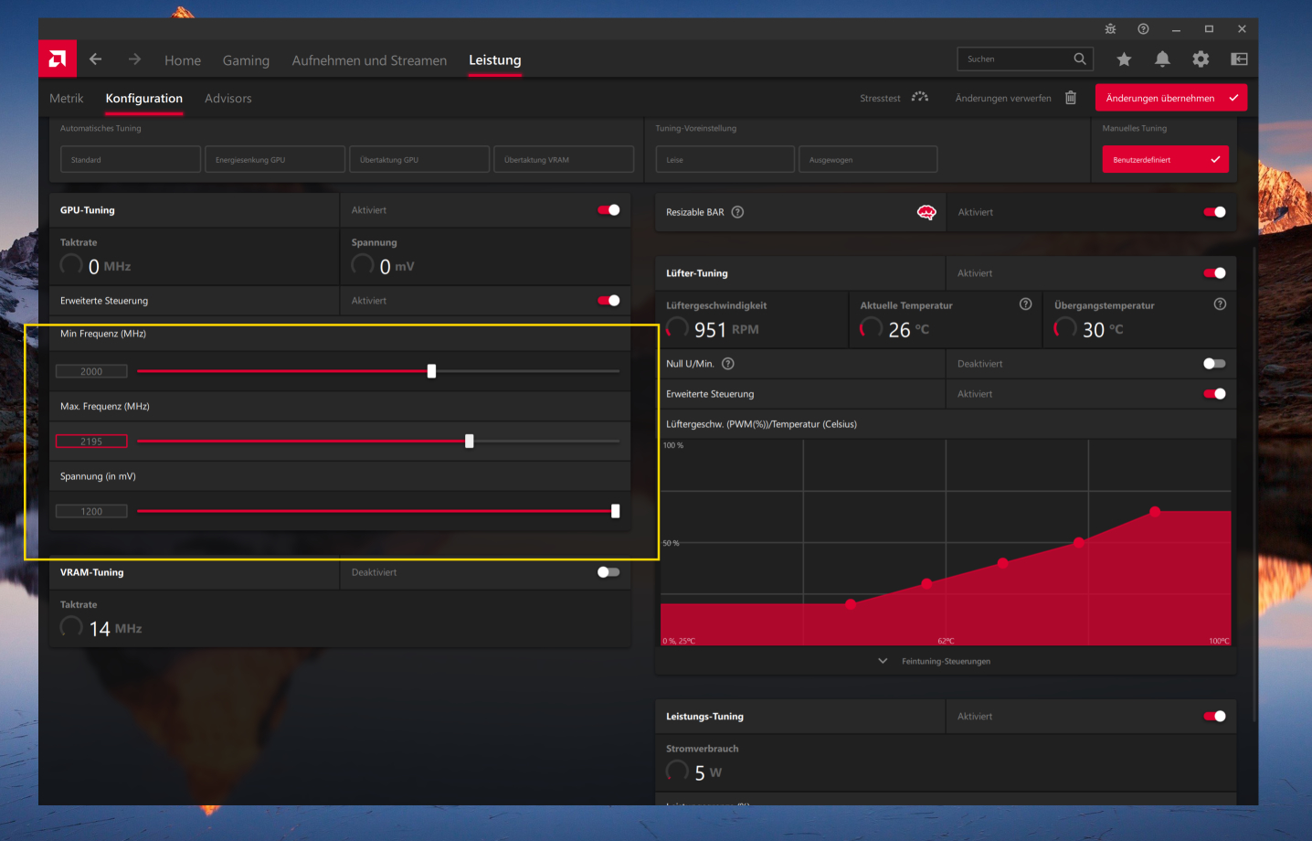
Task: Turn off GPU Erweiterte Steuerung toggle
Action: [x=608, y=301]
